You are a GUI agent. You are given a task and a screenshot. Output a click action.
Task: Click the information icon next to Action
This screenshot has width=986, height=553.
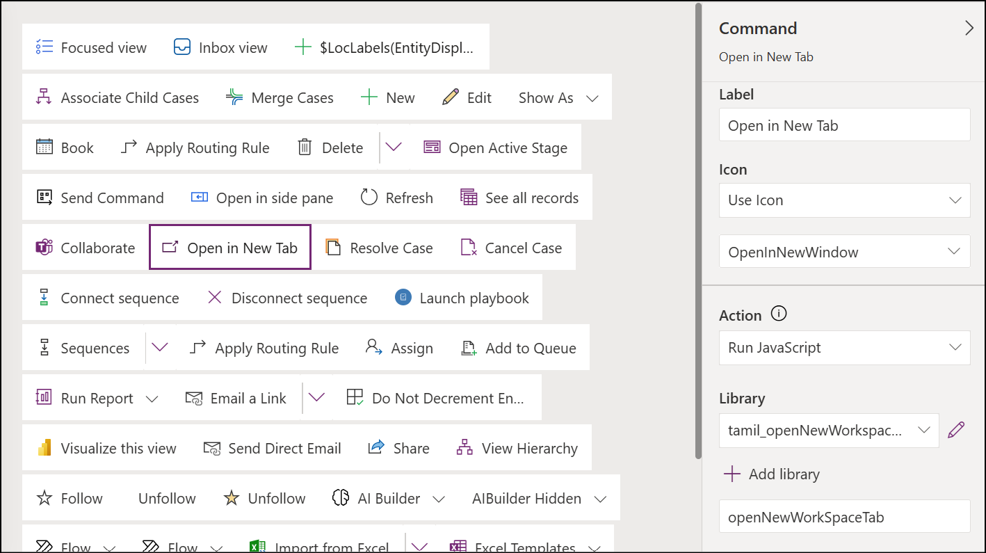point(779,314)
